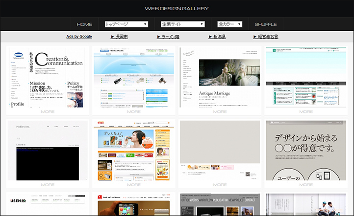Image resolution: width=354 pixels, height=216 pixels.
Task: Open the トップページ page-type dropdown
Action: tap(126, 24)
